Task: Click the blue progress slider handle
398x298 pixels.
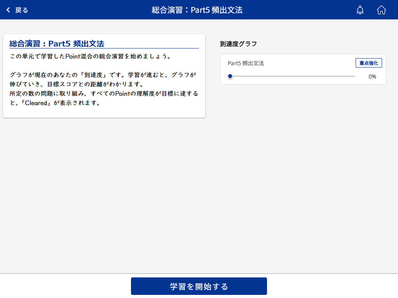Action: (230, 76)
